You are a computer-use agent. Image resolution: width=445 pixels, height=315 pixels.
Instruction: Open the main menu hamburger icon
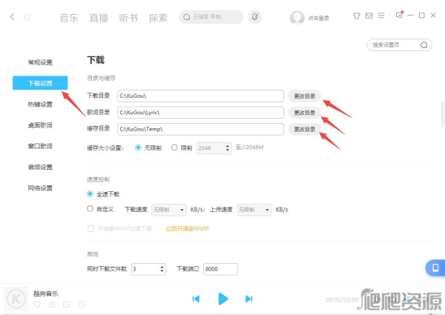point(381,16)
